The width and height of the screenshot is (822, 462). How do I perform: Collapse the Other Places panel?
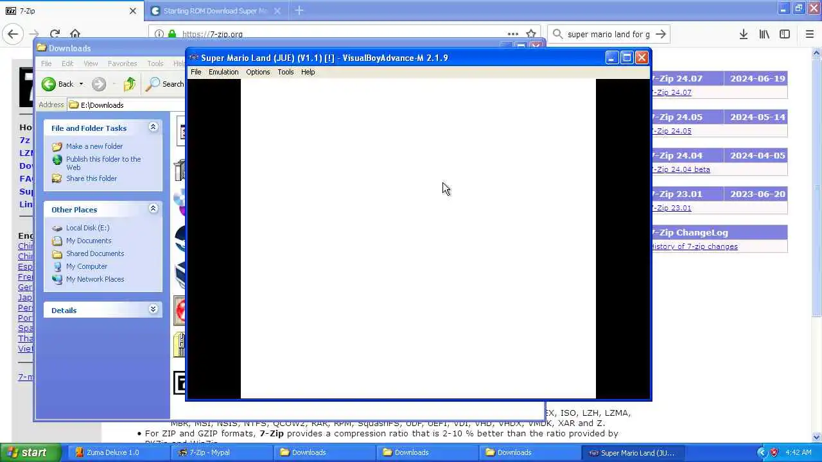point(153,209)
